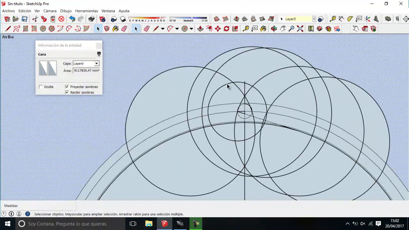
Task: Open the Herramientas menu
Action: [x=87, y=11]
